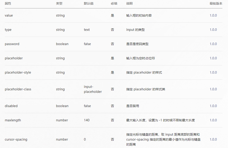Select 'boolean' type in disabled row
This screenshot has width=228, height=148.
coord(62,106)
